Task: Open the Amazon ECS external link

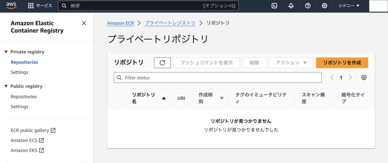Action: pyautogui.click(x=27, y=140)
